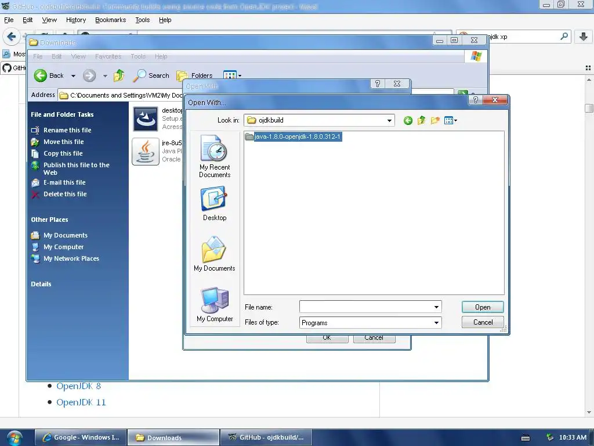This screenshot has width=594, height=446.
Task: Open My Recent Documents in places bar
Action: (215, 156)
